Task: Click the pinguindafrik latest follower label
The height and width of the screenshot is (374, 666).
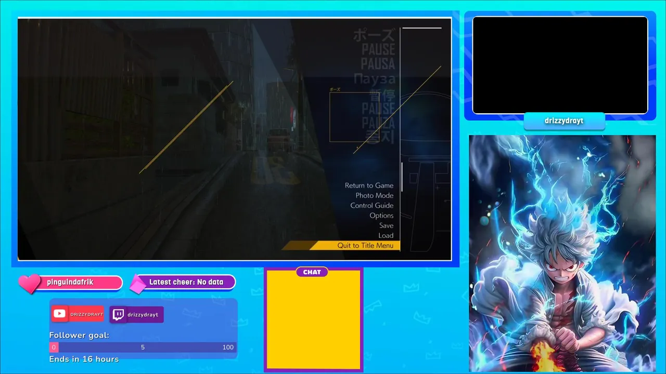Action: click(x=70, y=282)
